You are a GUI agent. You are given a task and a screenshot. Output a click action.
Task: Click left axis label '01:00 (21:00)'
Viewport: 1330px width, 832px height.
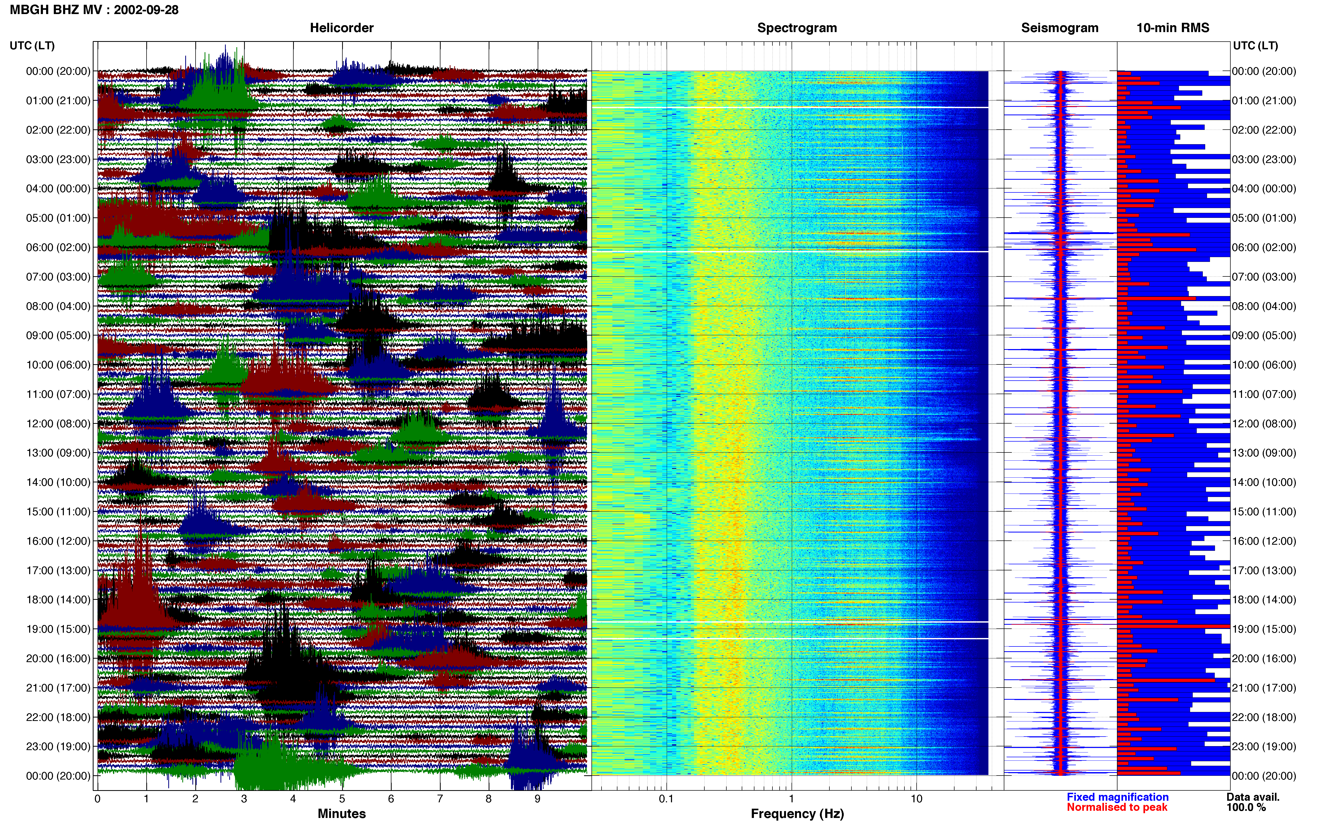click(x=58, y=101)
